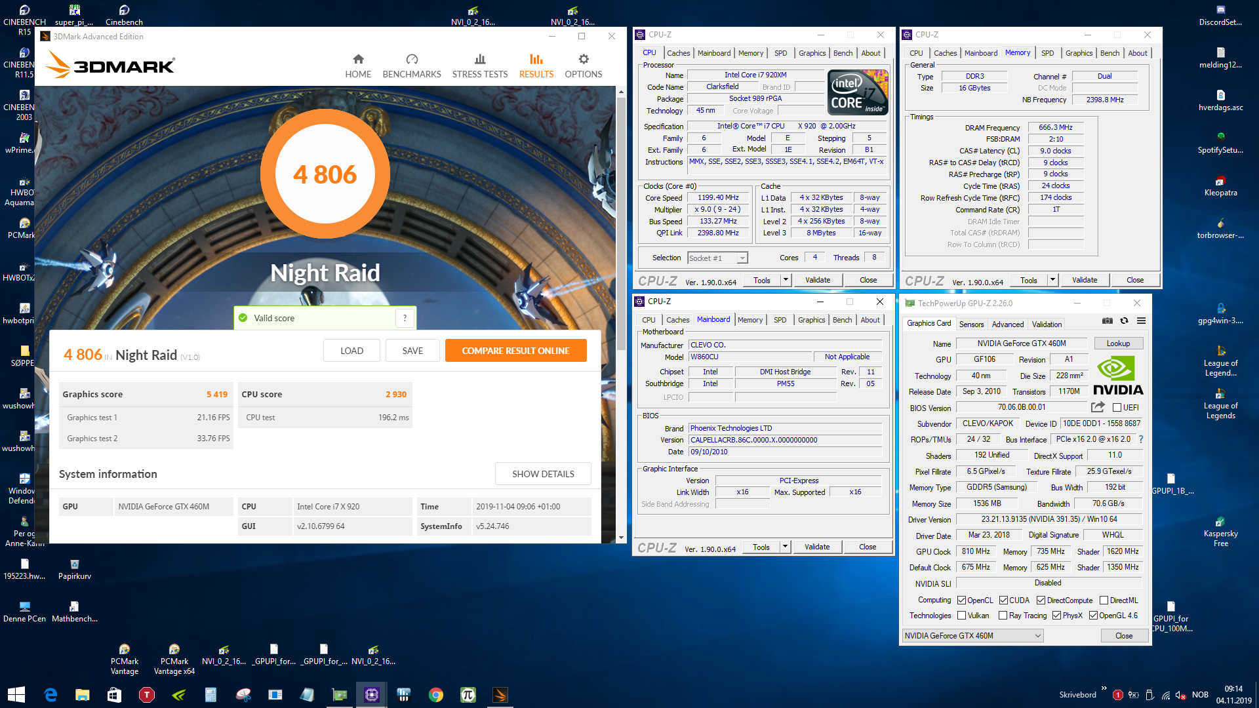Screen dimensions: 1259x708
Task: Go to Stress Tests in 3DMark
Action: pyautogui.click(x=480, y=66)
